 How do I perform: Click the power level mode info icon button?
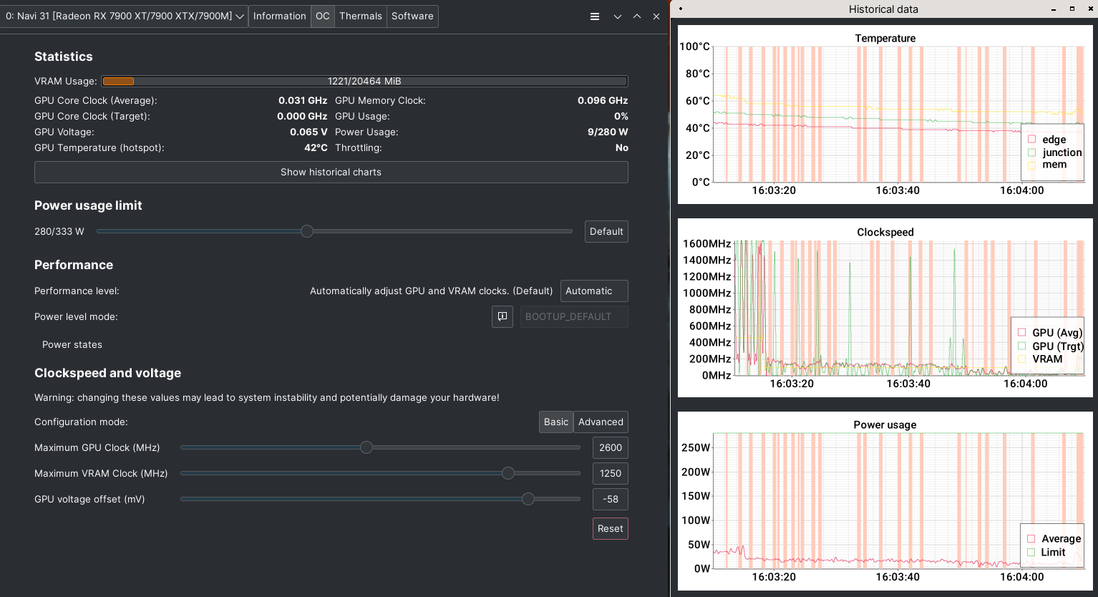(502, 316)
